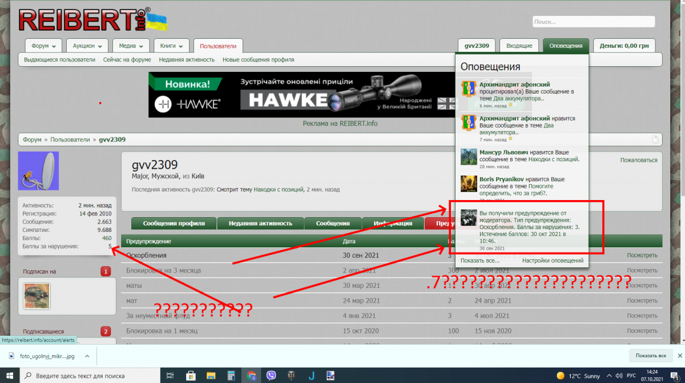Open the Пользователи navigation tab
685x383 pixels.
[218, 46]
